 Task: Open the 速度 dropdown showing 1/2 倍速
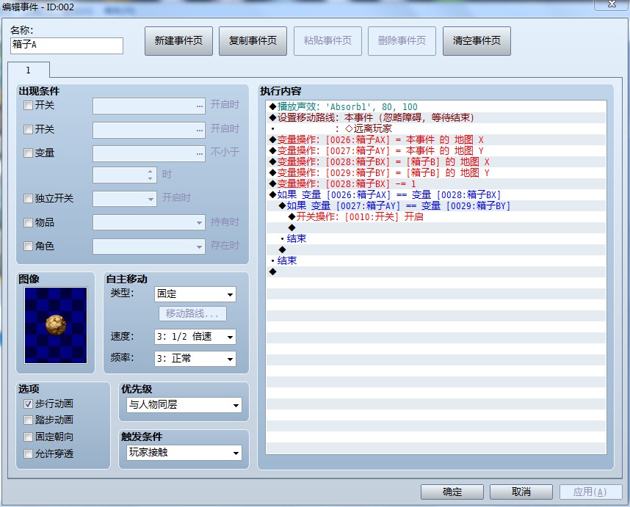click(x=195, y=337)
